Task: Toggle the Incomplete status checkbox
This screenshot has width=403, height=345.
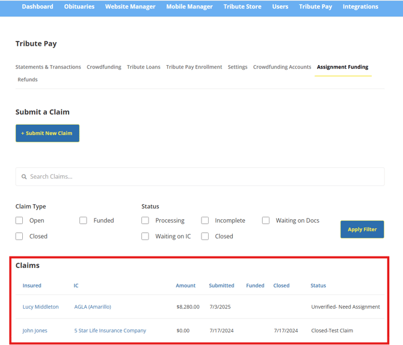Action: (x=205, y=221)
